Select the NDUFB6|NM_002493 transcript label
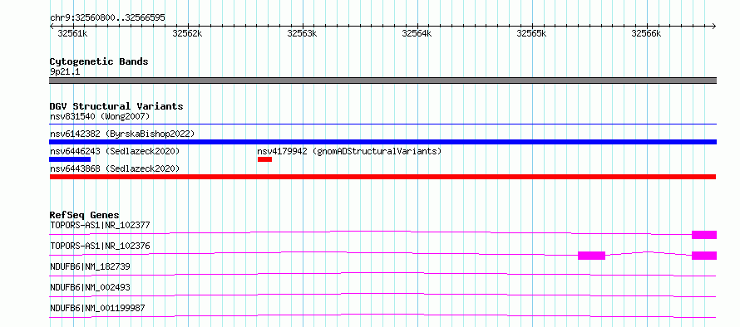This screenshot has height=327, width=740. pos(90,287)
